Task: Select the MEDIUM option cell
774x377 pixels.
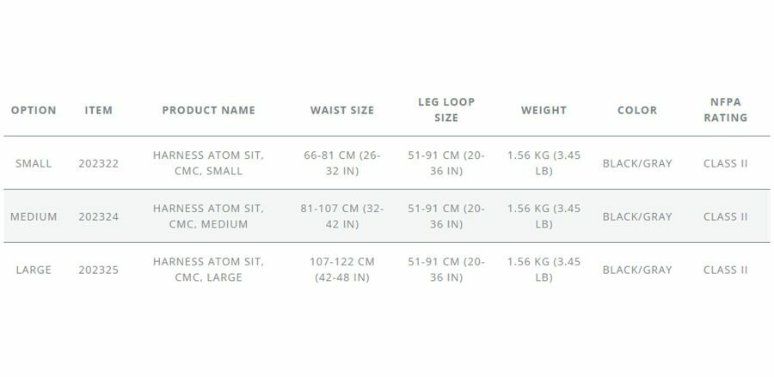Action: [x=34, y=216]
